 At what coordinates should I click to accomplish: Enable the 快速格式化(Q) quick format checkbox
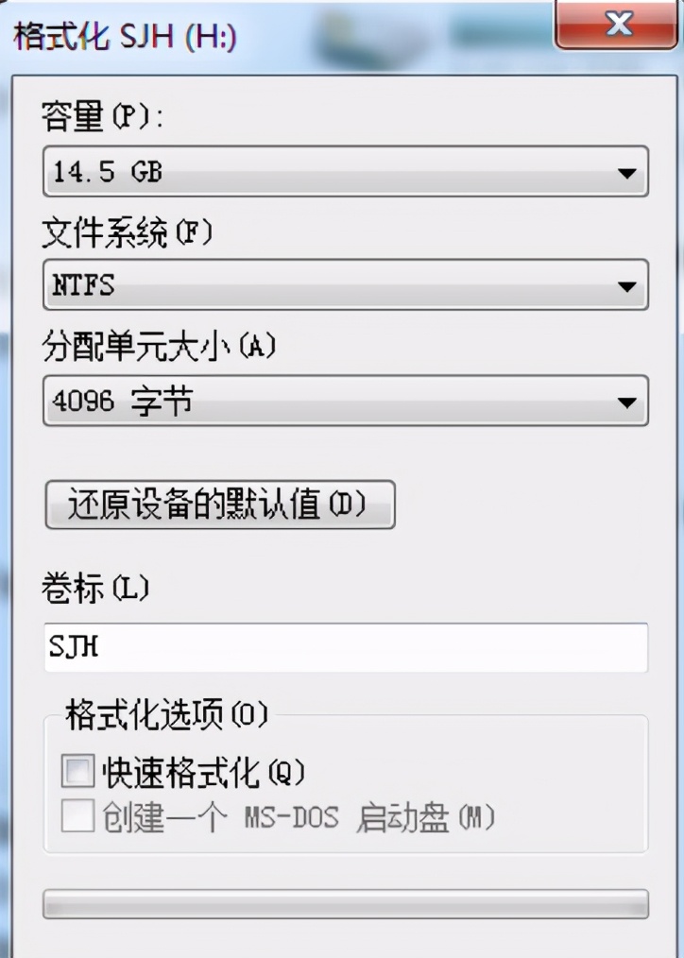(80, 772)
